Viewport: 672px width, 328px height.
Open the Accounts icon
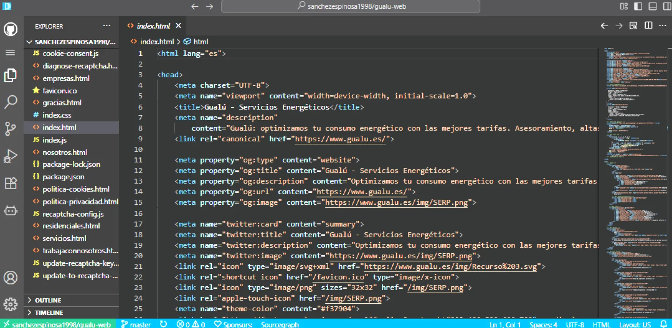[10, 278]
